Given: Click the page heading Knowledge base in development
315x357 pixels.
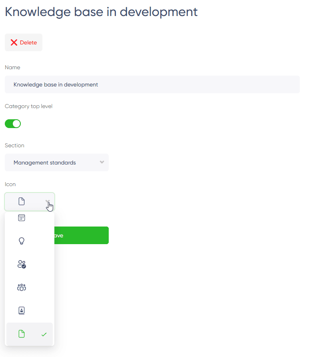Looking at the screenshot, I should point(101,12).
